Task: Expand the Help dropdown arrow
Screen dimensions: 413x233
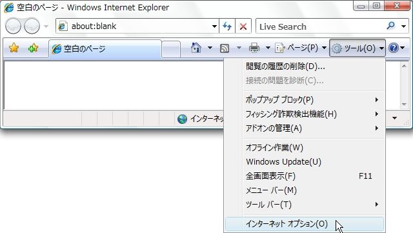Action: click(403, 48)
